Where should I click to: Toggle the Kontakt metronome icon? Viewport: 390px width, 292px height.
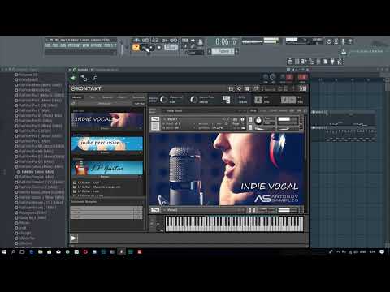pyautogui.click(x=258, y=100)
